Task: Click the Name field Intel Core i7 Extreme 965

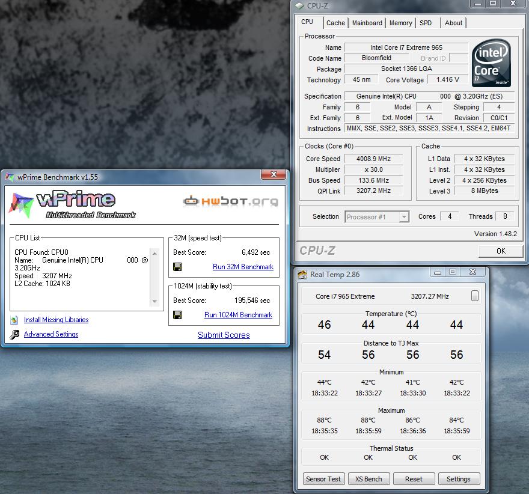Action: point(406,47)
